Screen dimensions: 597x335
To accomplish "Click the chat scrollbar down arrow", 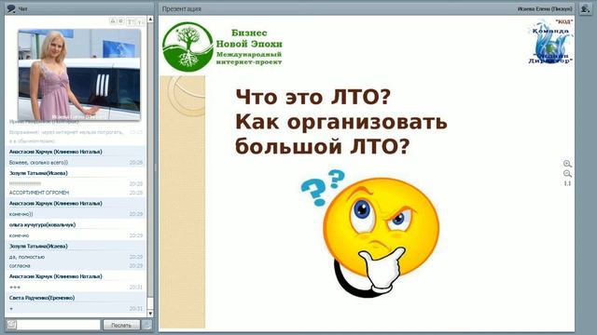I will pyautogui.click(x=150, y=314).
